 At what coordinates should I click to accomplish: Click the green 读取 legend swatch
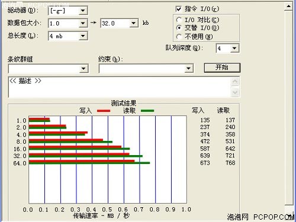(147, 111)
